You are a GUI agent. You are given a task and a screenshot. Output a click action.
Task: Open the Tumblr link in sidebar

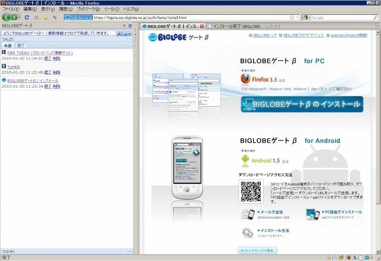coord(14,67)
